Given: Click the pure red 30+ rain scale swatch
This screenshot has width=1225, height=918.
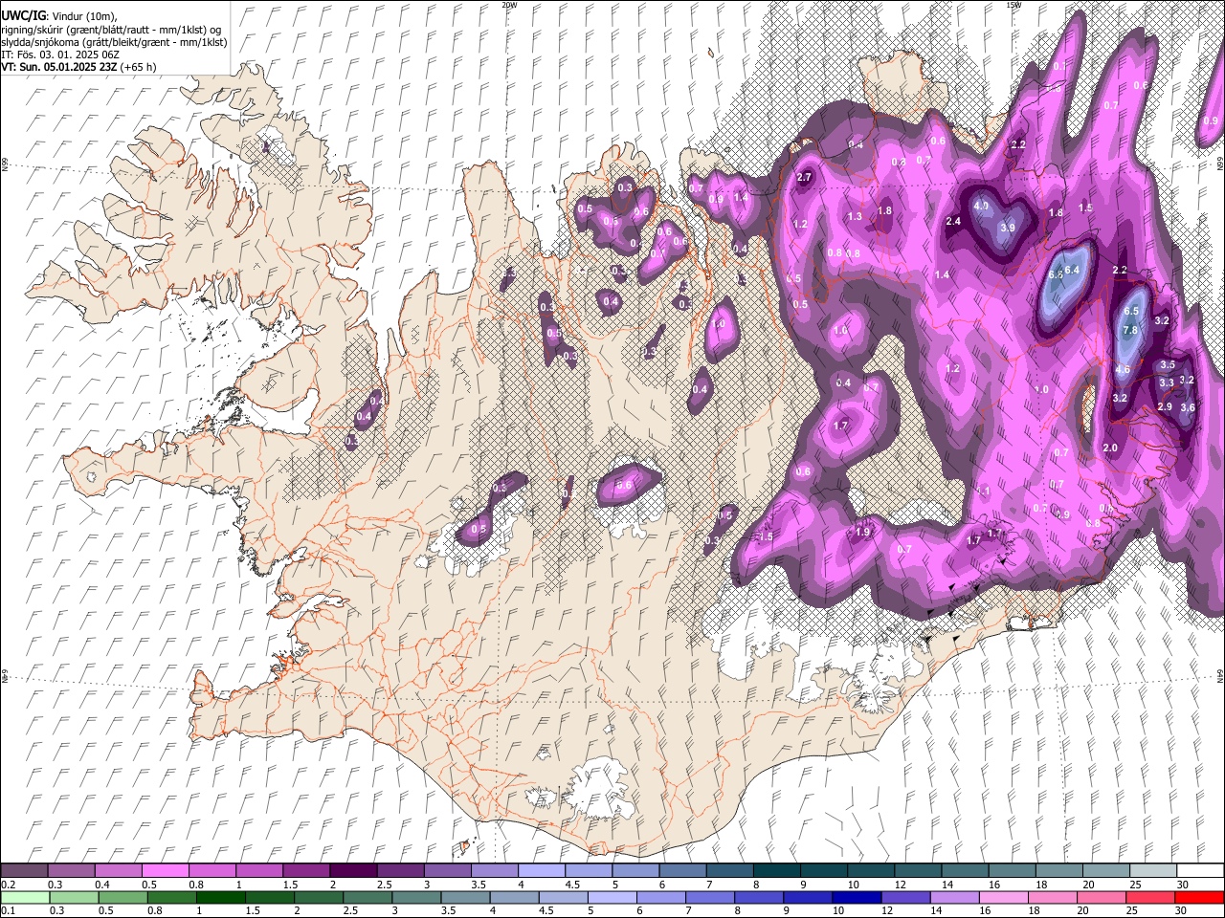Looking at the screenshot, I should [x=1199, y=897].
